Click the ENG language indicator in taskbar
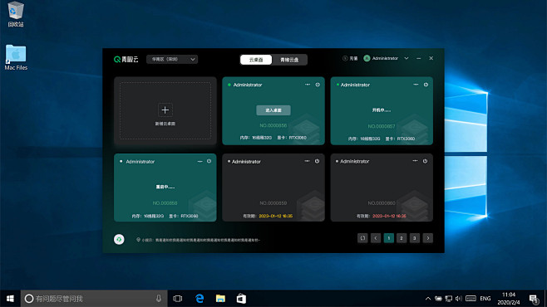 485,299
